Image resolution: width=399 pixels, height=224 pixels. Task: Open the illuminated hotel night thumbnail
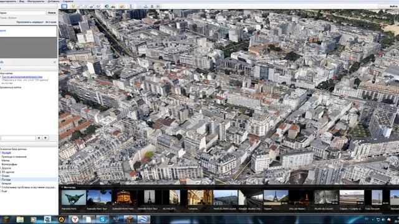pyautogui.click(x=124, y=197)
